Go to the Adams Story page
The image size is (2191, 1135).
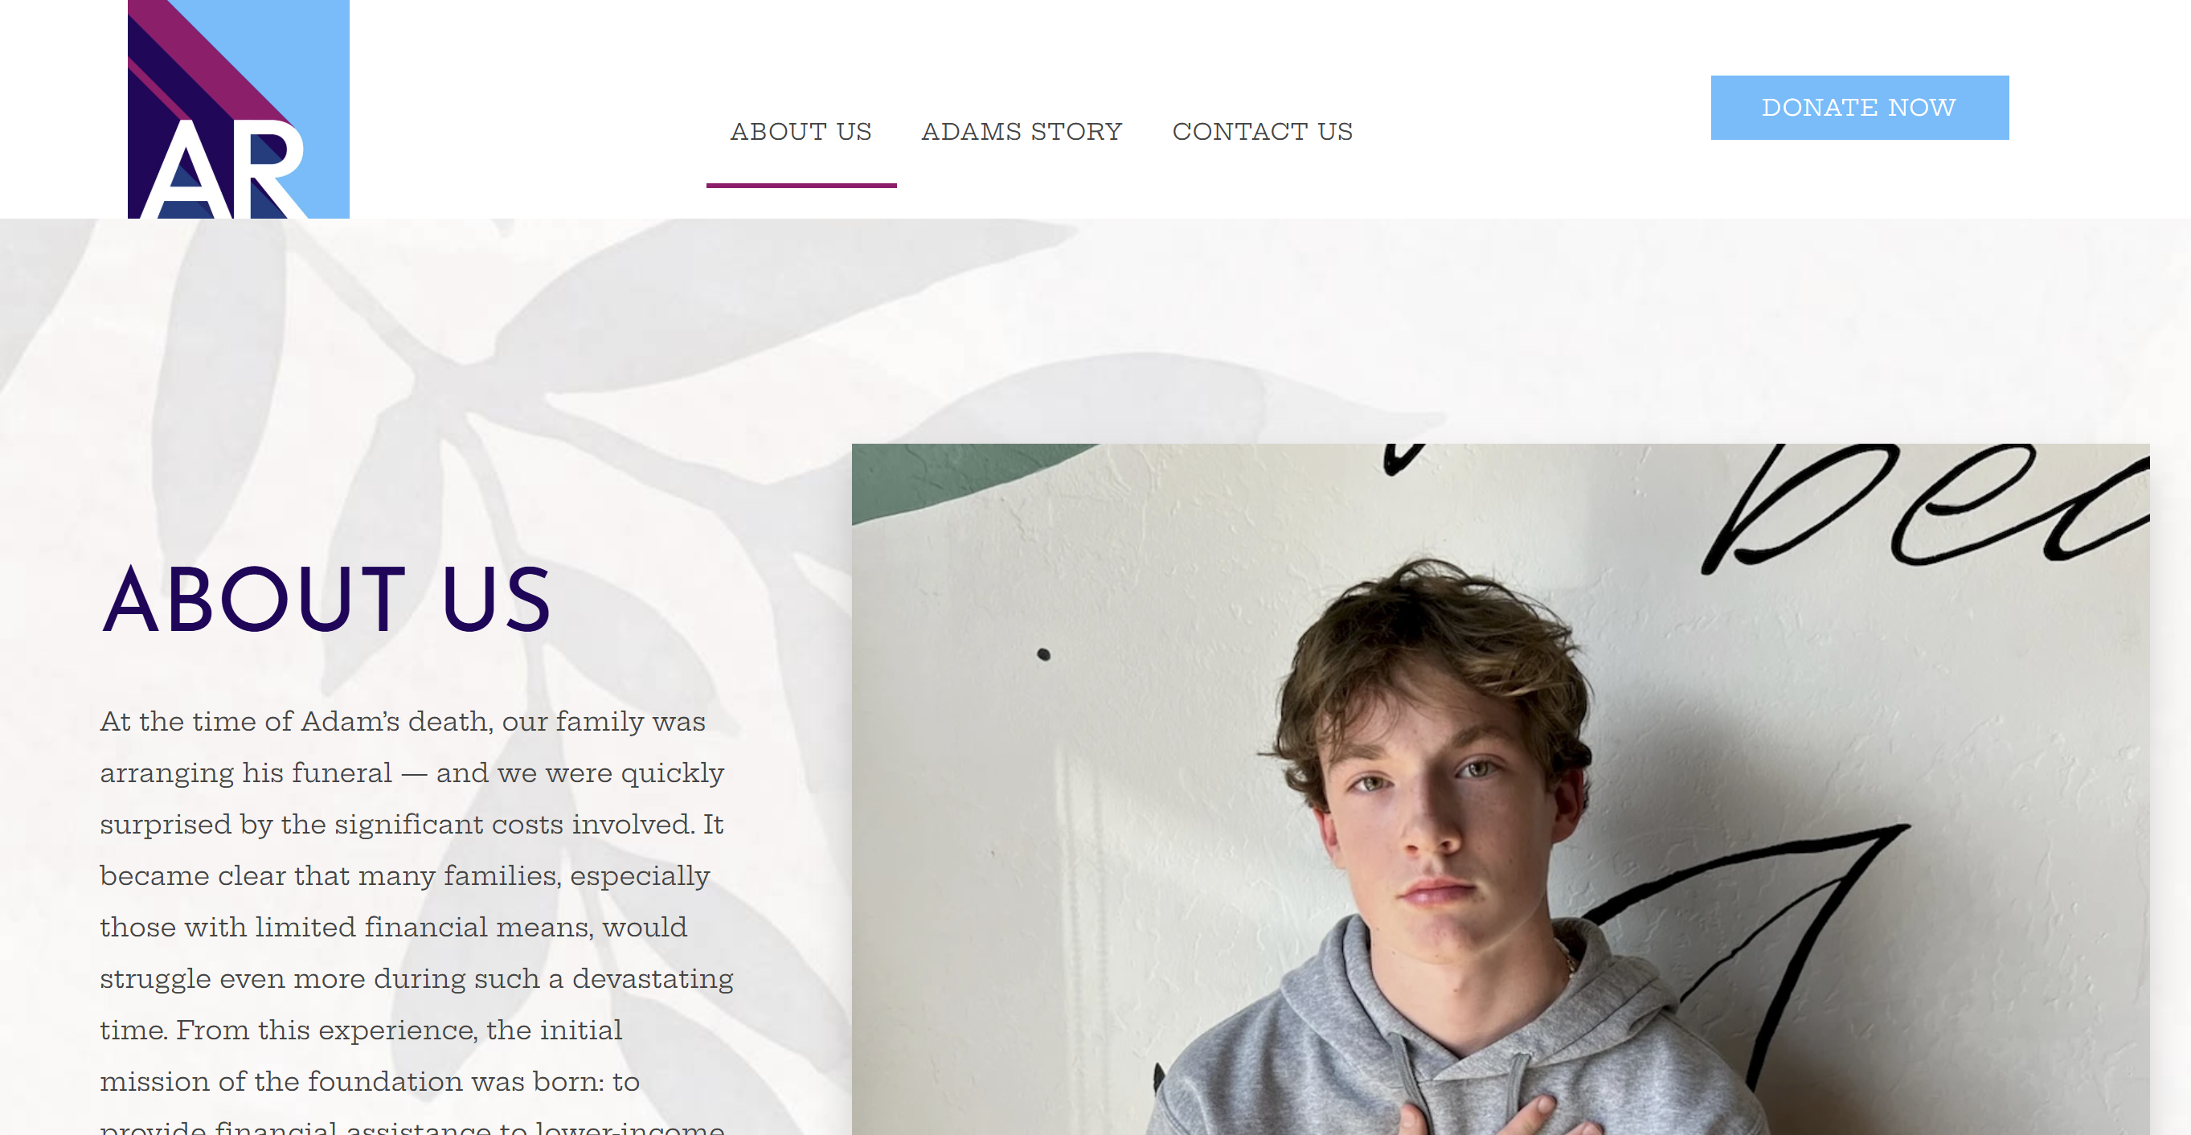tap(1022, 131)
